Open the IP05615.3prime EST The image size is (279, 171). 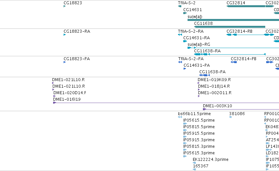click(x=185, y=157)
